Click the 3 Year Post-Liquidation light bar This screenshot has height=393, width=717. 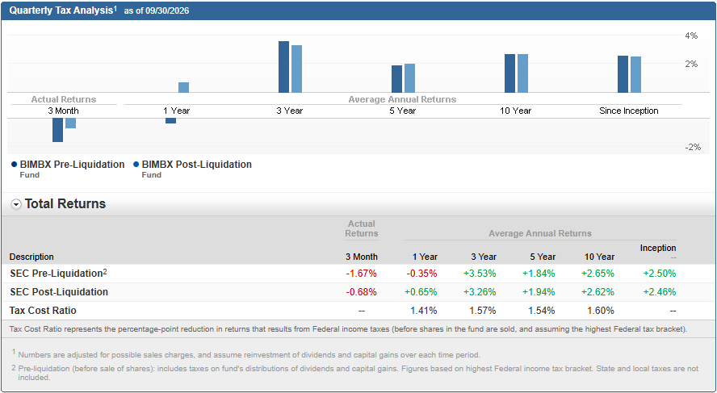point(297,69)
